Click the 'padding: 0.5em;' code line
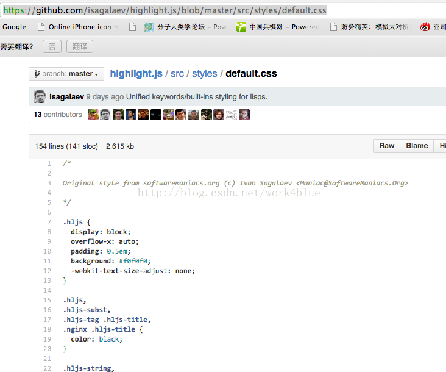446x372 pixels. [101, 251]
